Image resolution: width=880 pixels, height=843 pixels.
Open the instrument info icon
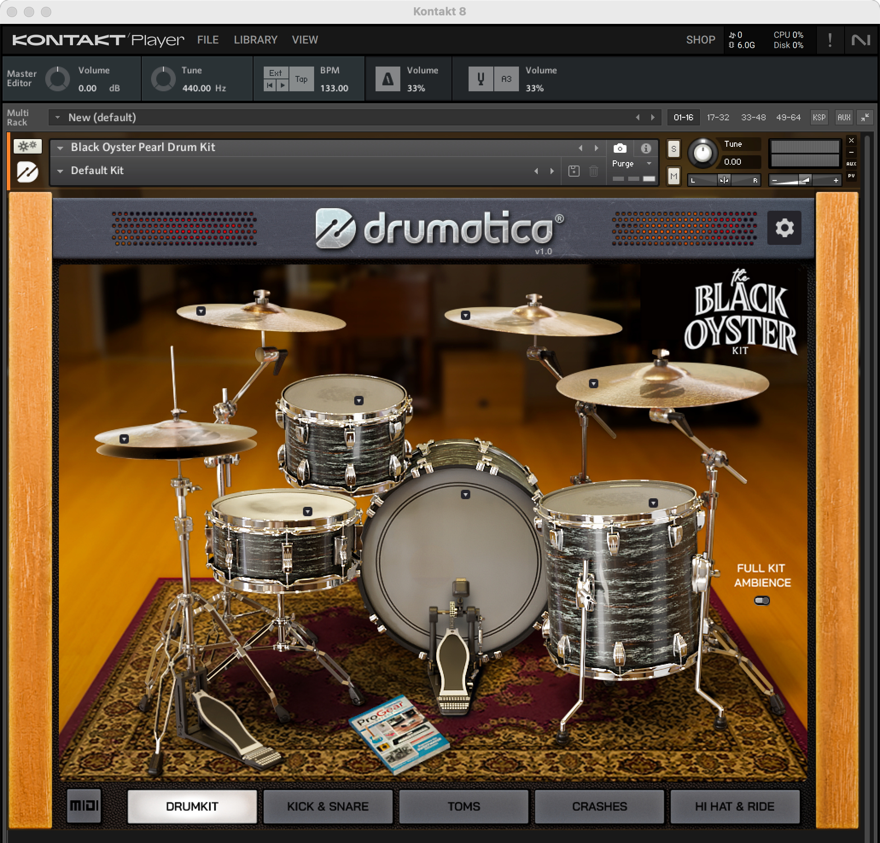646,148
